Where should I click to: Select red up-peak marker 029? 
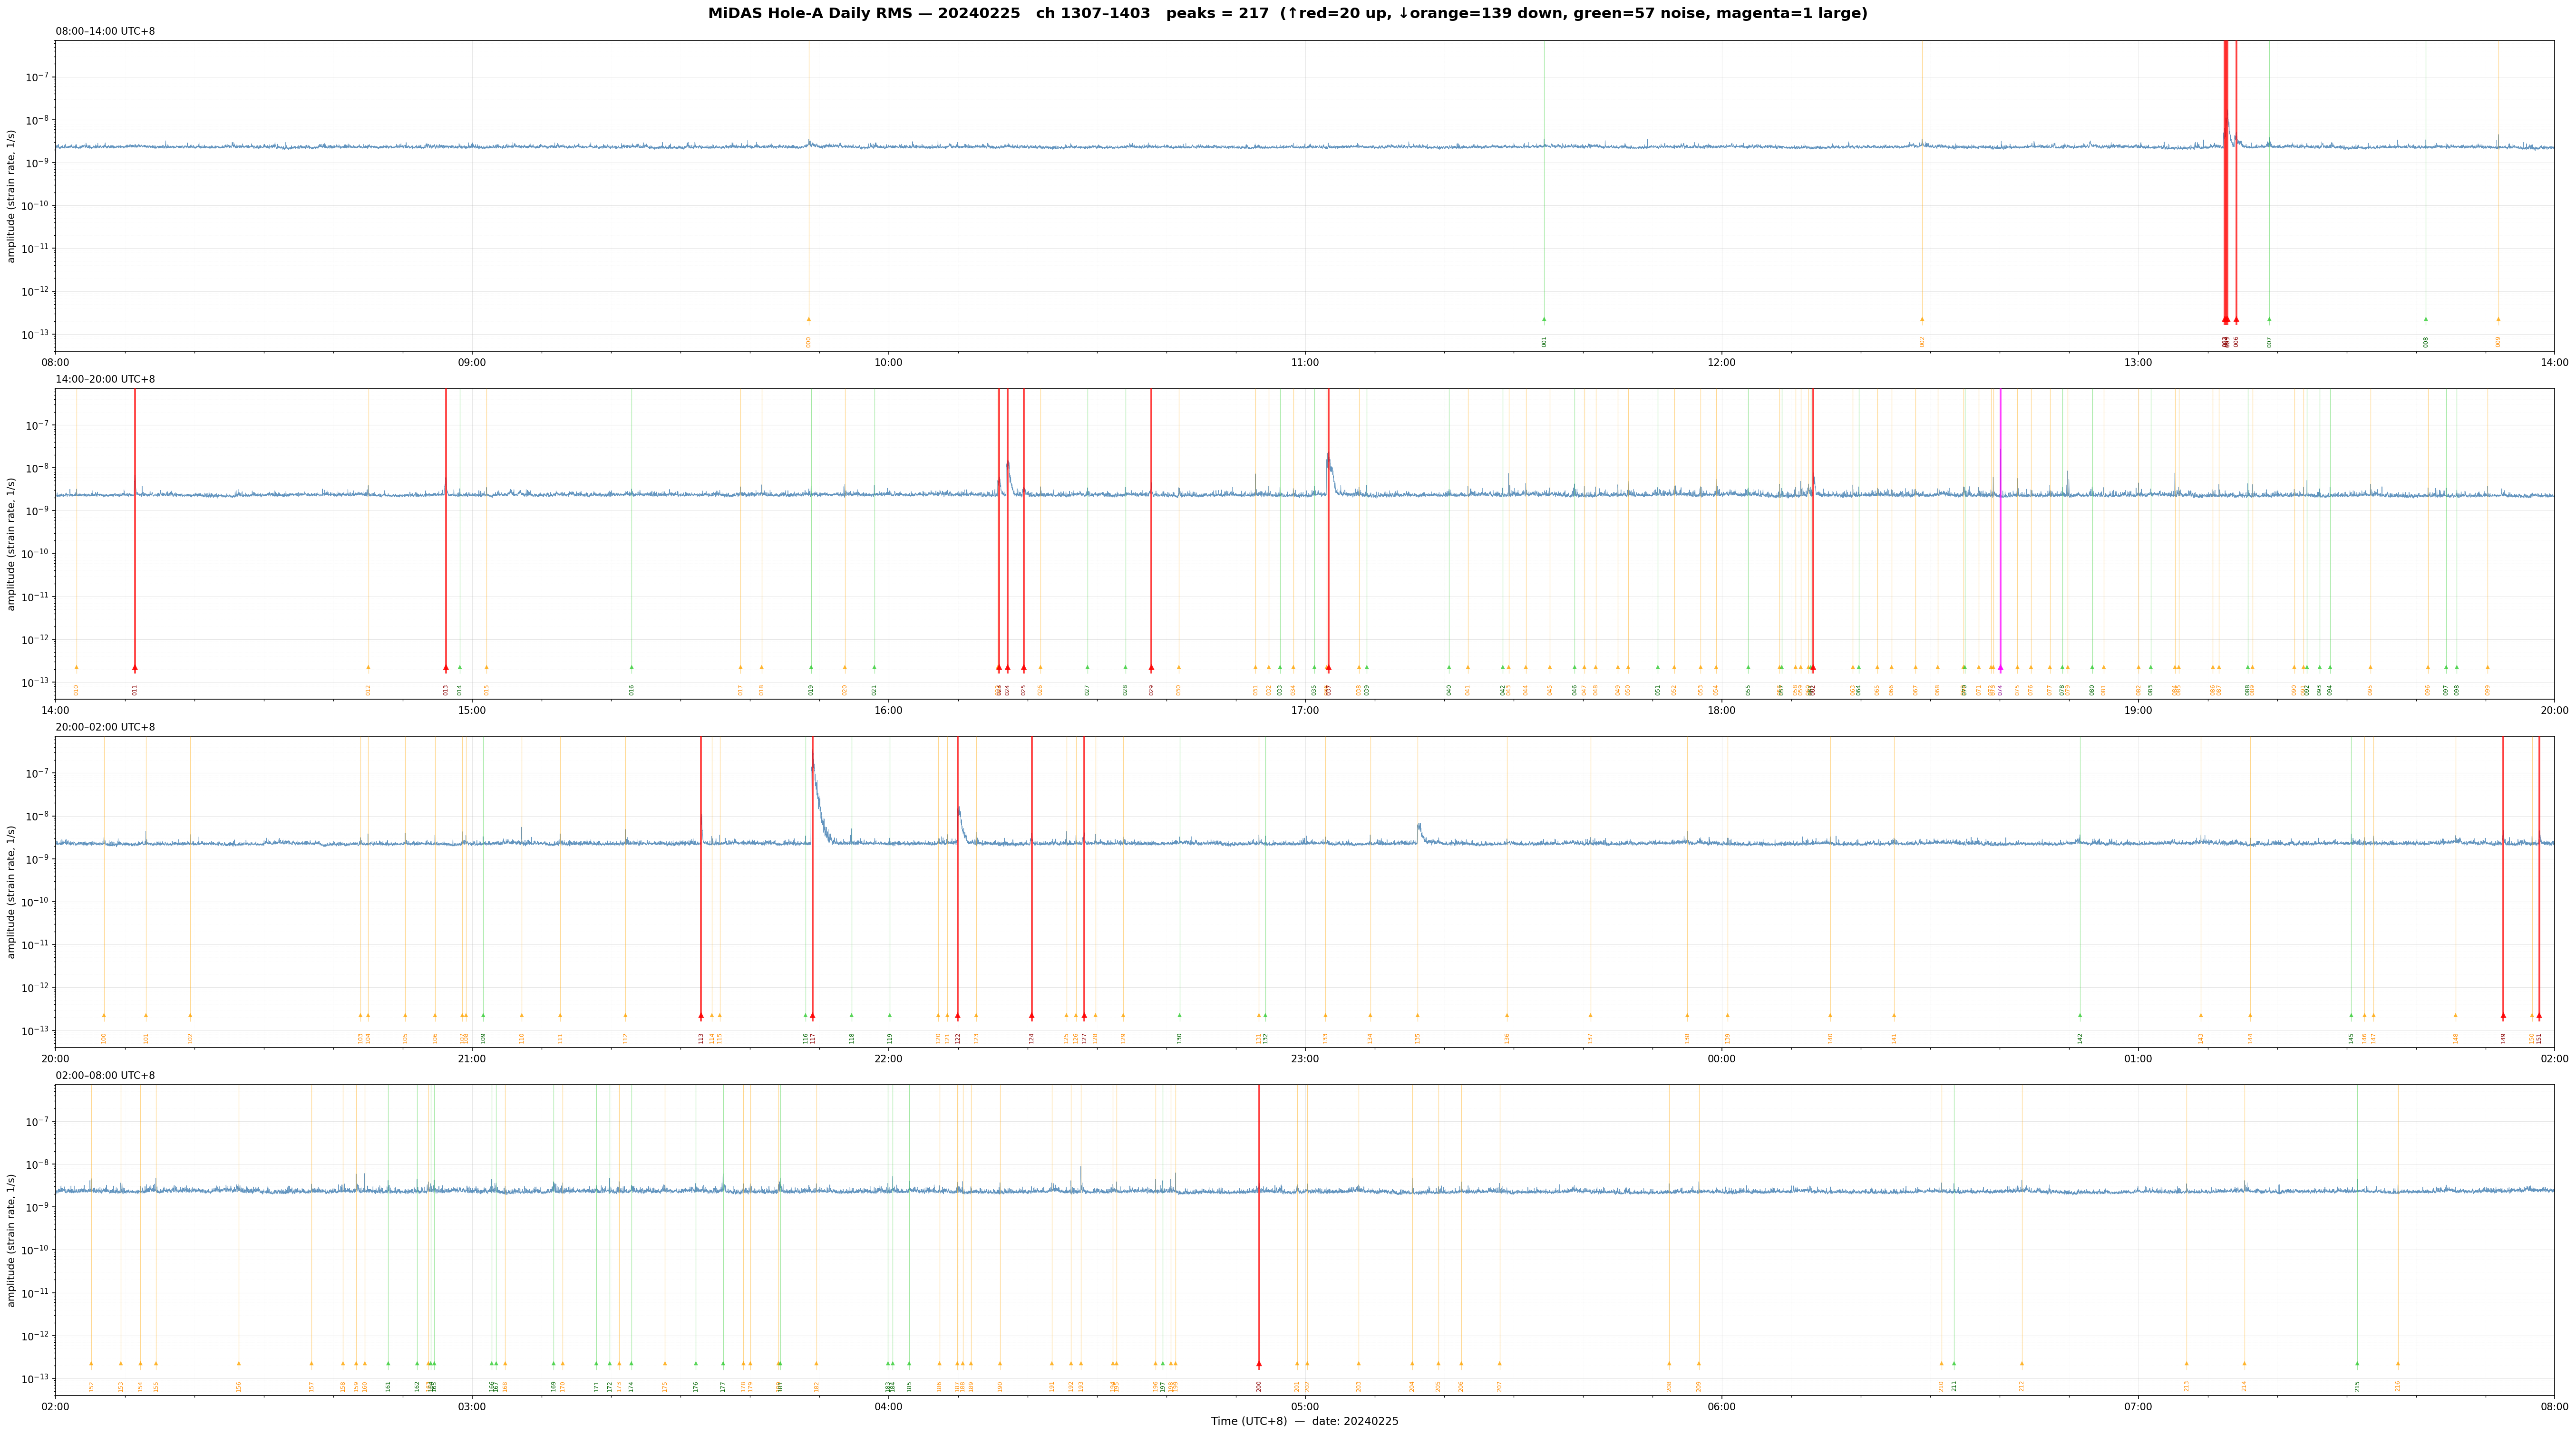pos(1151,667)
